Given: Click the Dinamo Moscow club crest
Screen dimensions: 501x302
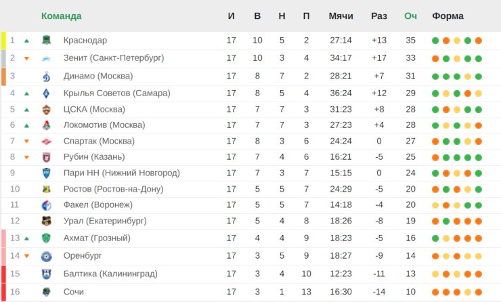Looking at the screenshot, I should pos(47,77).
